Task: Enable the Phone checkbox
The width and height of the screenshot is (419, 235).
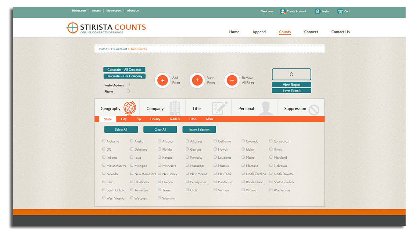Action: [x=128, y=91]
